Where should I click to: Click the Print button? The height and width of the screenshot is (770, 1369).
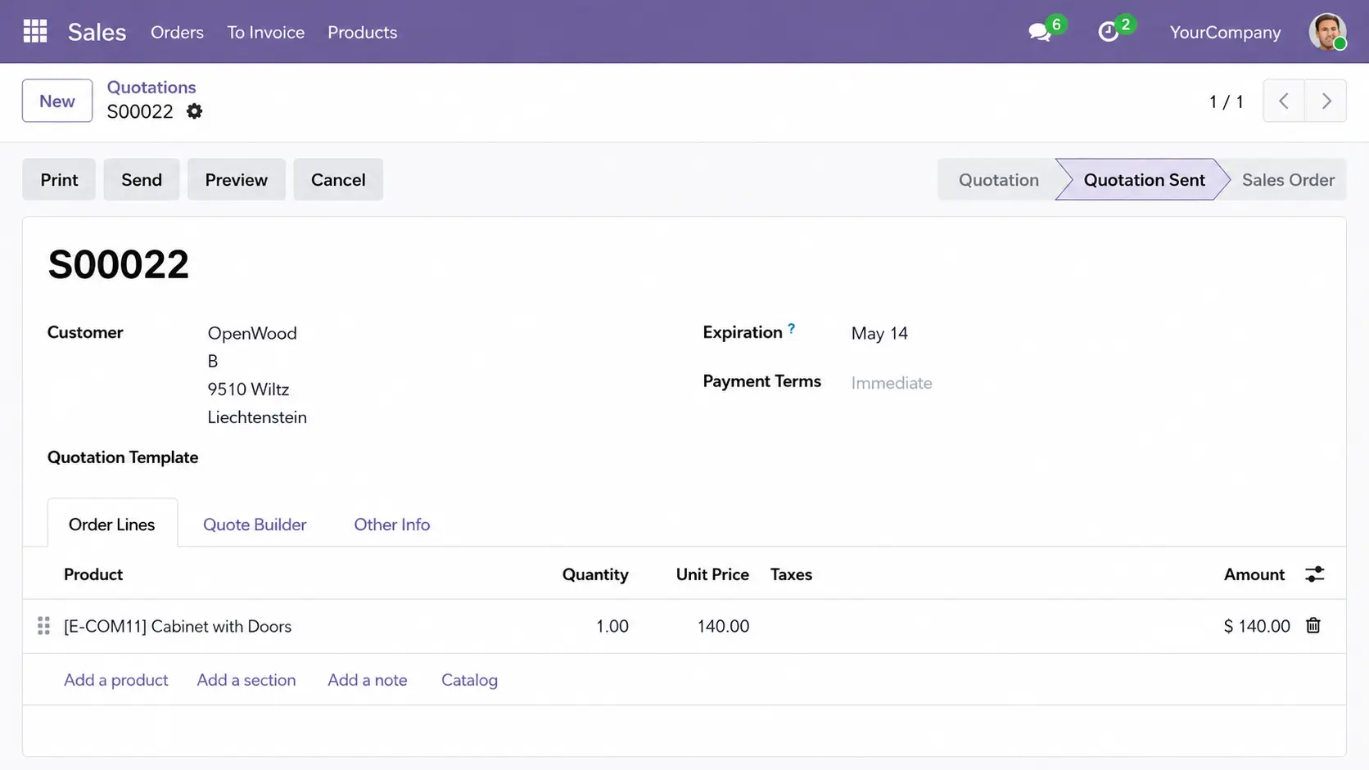(x=59, y=179)
